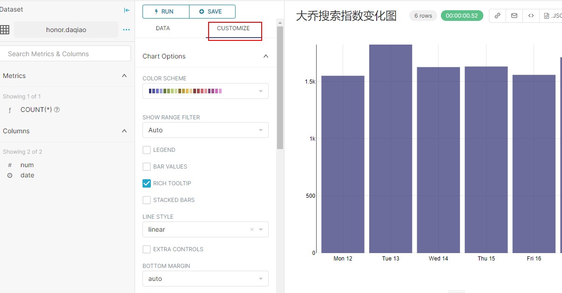Export chart with the JSON file button
Screen dimensions: 562x293
pos(552,15)
